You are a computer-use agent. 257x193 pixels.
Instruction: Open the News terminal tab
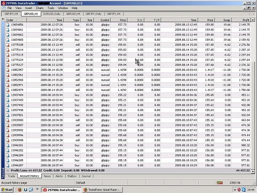pos(47,176)
